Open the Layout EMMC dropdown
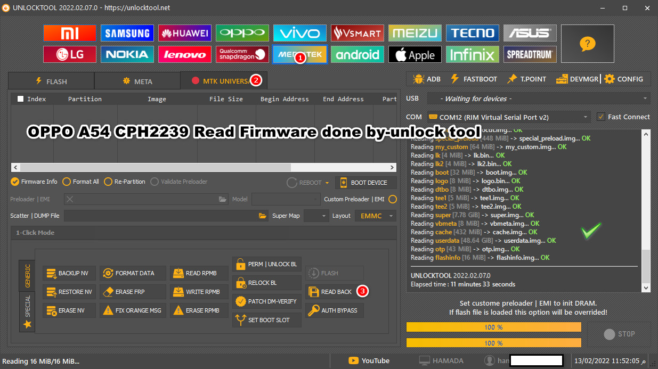658x369 pixels. (376, 216)
